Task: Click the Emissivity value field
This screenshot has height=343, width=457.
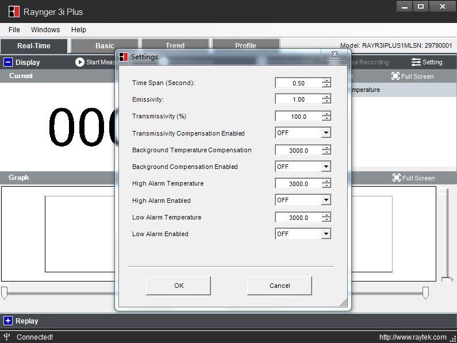Action: point(298,99)
